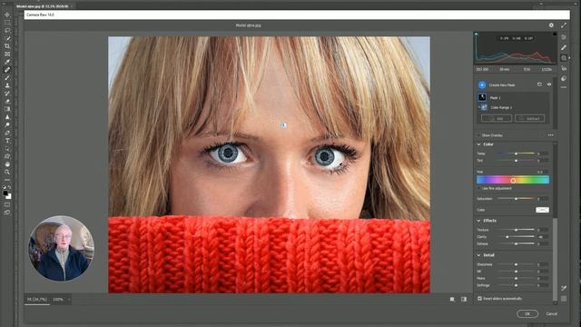Image resolution: width=581 pixels, height=327 pixels.
Task: Open the overlay options three-dot menu
Action: [x=551, y=135]
